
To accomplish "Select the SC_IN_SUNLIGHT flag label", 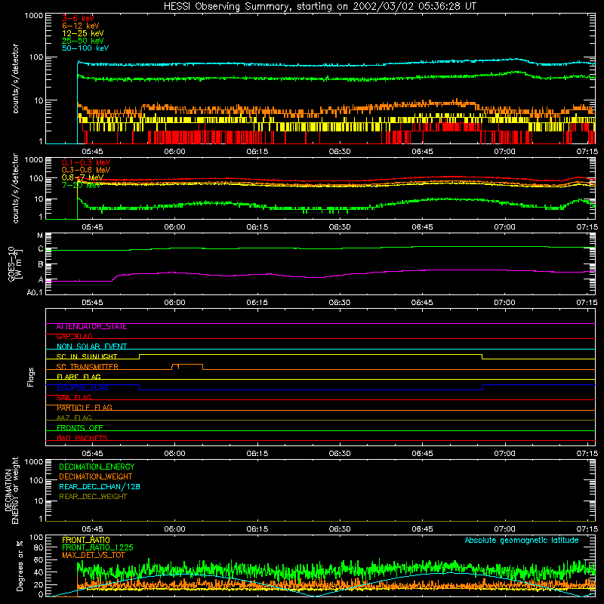I will point(87,356).
